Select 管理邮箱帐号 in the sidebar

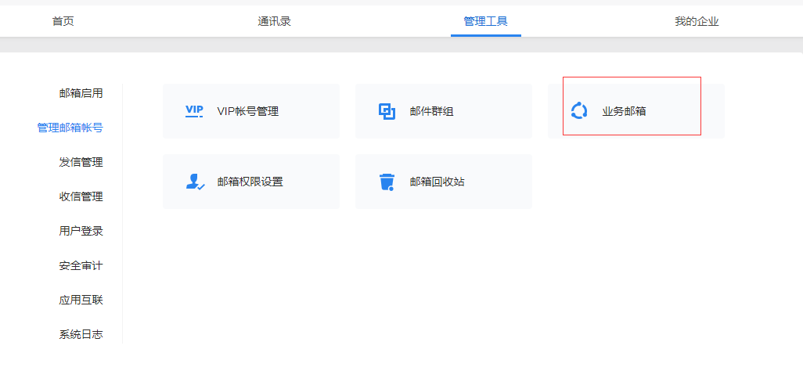(x=70, y=128)
